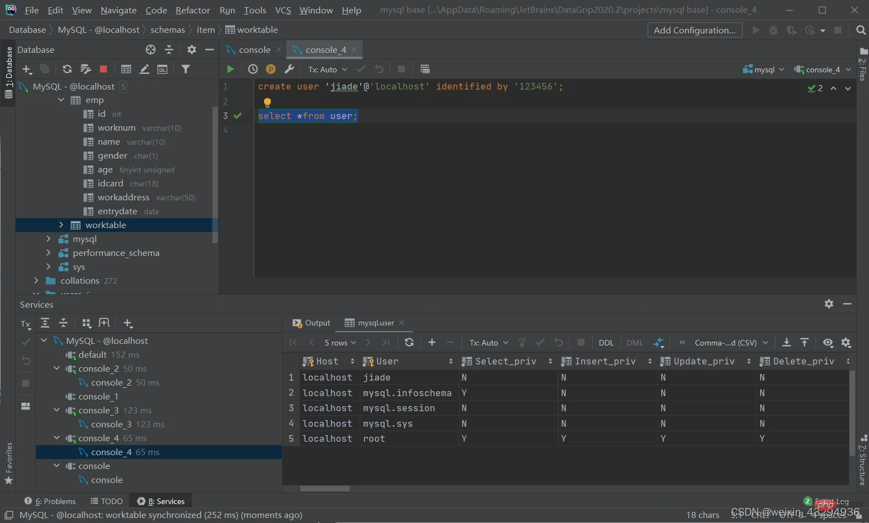Viewport: 869px width, 523px height.
Task: Open table editor icon in Database toolbar
Action: [126, 69]
